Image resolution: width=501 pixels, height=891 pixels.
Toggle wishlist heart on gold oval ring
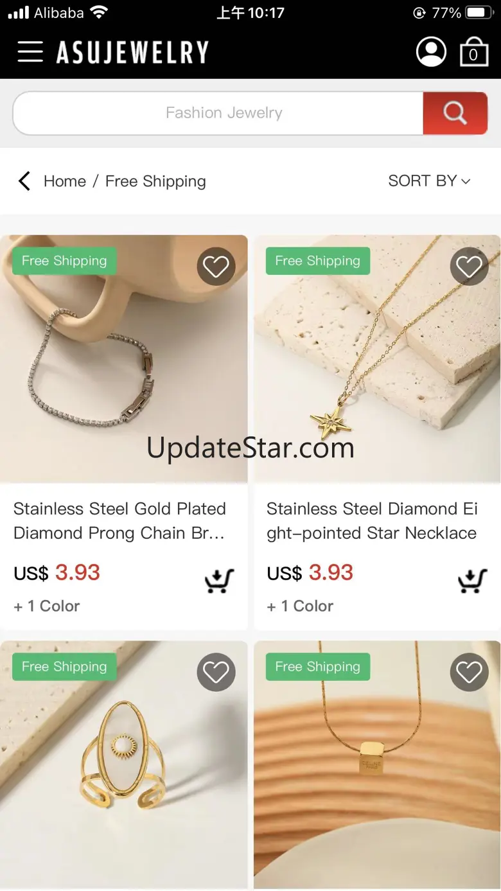point(216,672)
